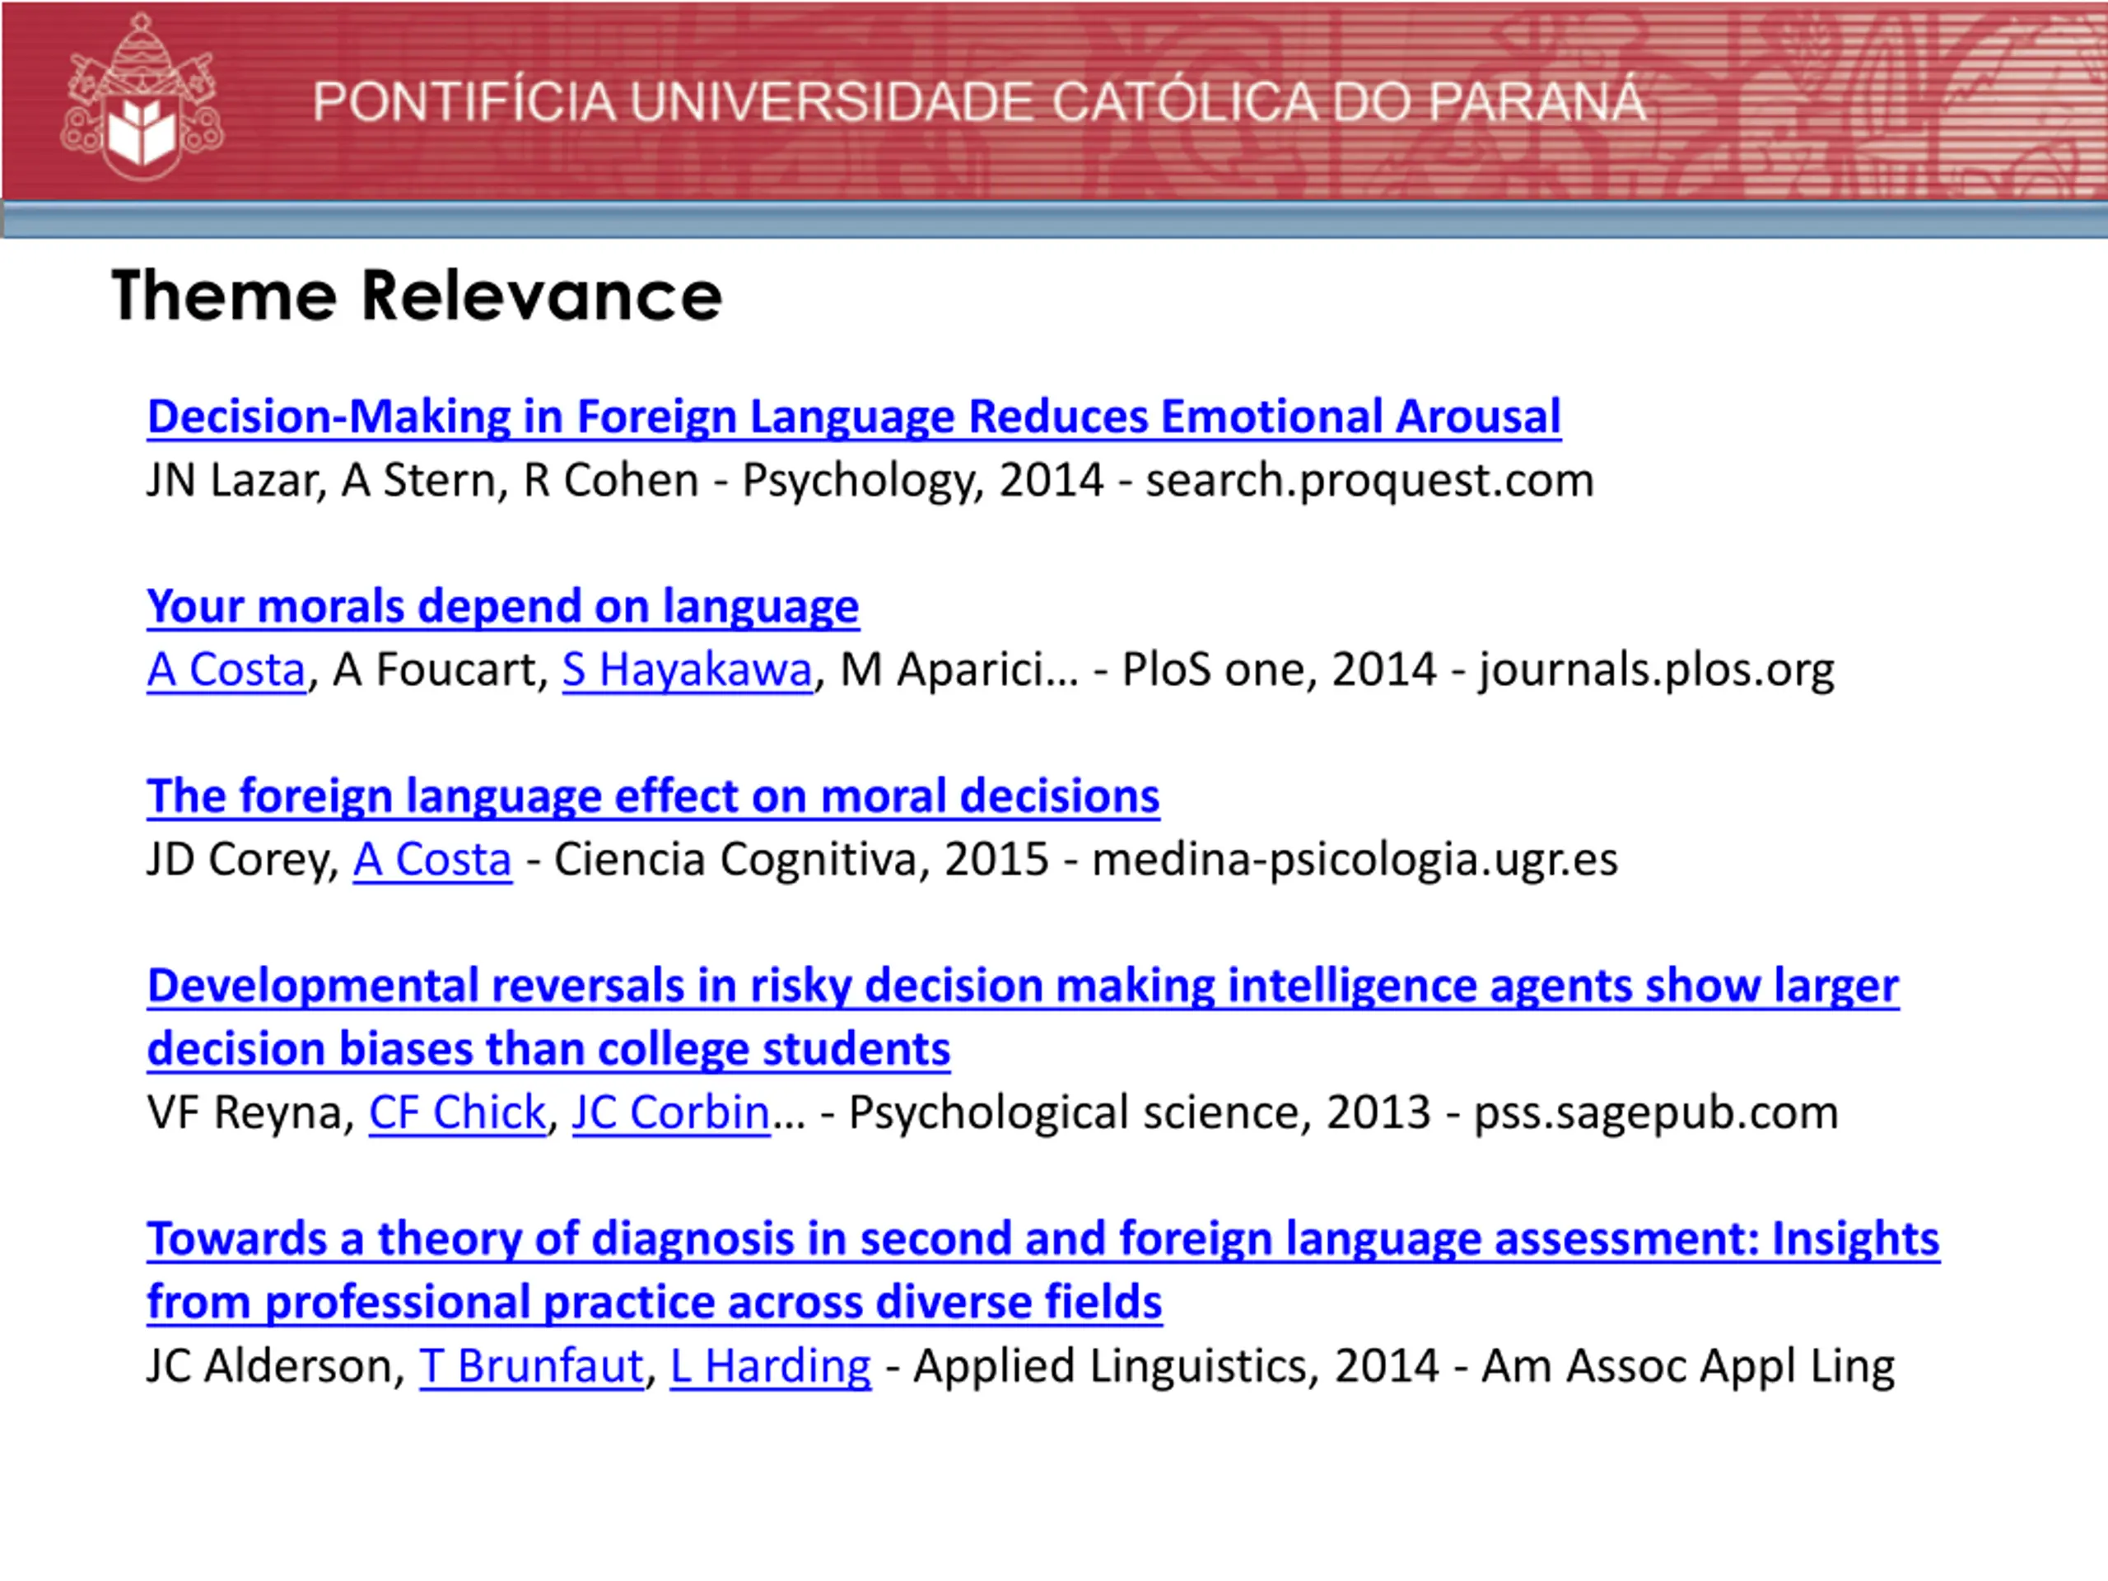
Task: Click 'search.proquest.com' source text
Action: [x=1369, y=480]
